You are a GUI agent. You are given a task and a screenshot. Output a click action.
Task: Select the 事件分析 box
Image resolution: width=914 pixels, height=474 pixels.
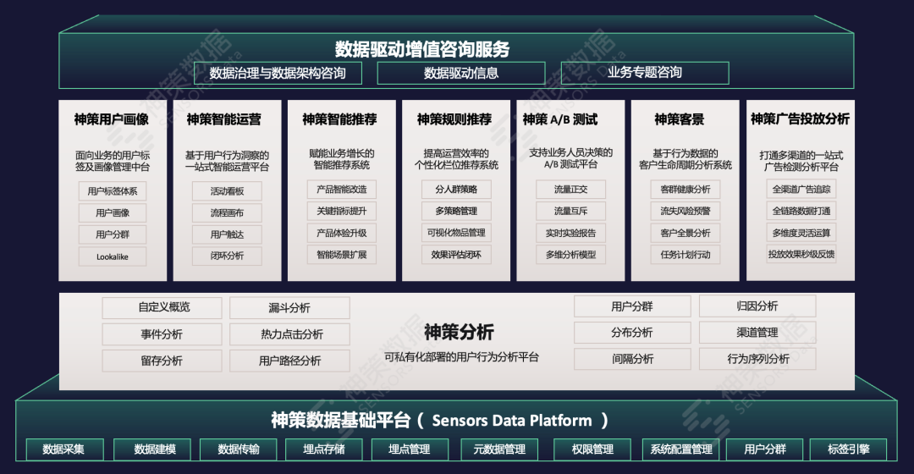point(162,334)
